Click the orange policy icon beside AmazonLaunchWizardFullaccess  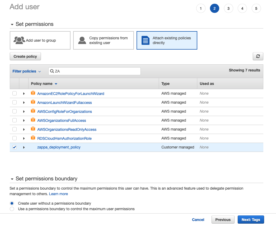click(x=33, y=102)
